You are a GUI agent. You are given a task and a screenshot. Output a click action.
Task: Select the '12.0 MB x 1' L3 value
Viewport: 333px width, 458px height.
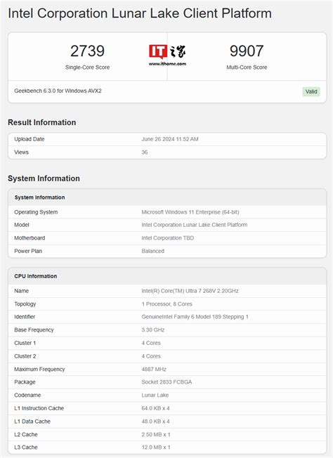[156, 447]
